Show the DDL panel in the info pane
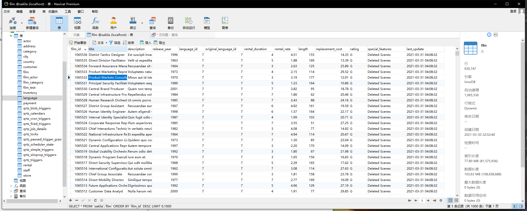The image size is (527, 211). (x=496, y=35)
